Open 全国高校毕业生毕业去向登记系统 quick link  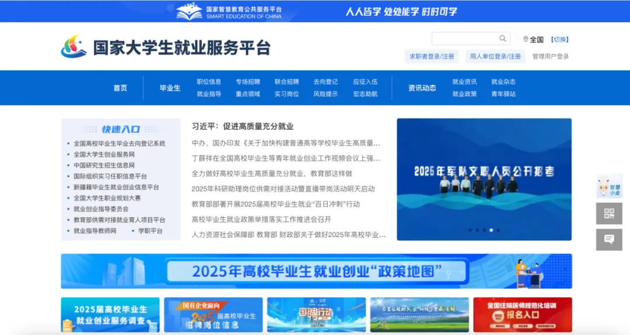(120, 144)
